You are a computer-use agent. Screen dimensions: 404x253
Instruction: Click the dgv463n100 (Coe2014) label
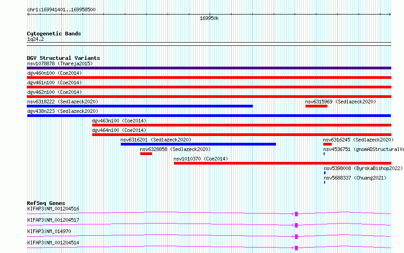coord(119,121)
